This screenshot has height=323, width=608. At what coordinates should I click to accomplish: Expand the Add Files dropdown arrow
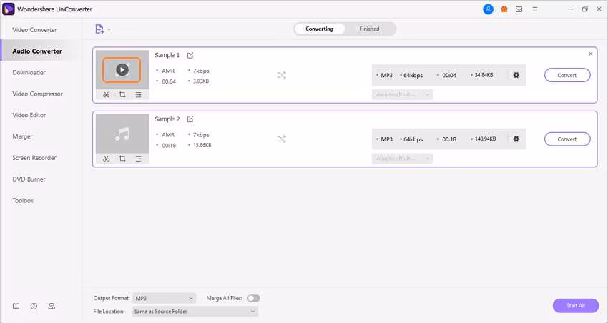pos(109,29)
